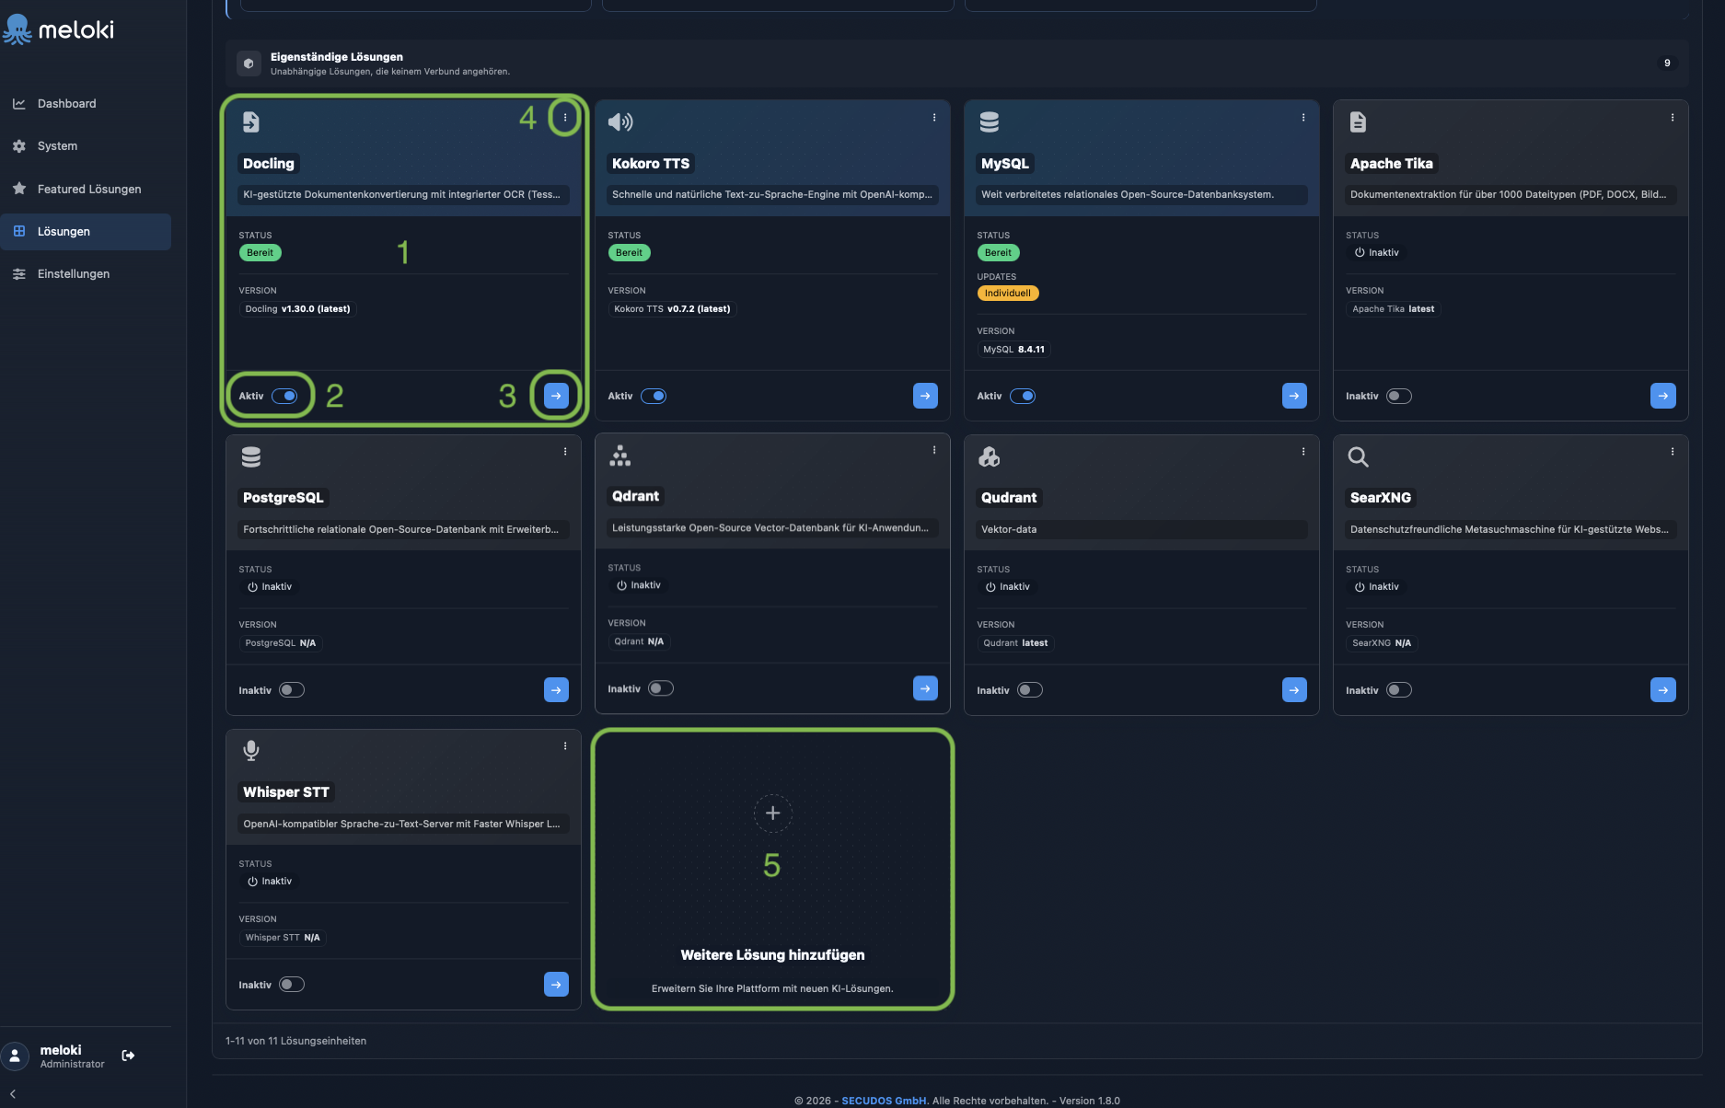Open the Apache Tika details arrow
Image resolution: width=1725 pixels, height=1108 pixels.
click(x=1663, y=396)
